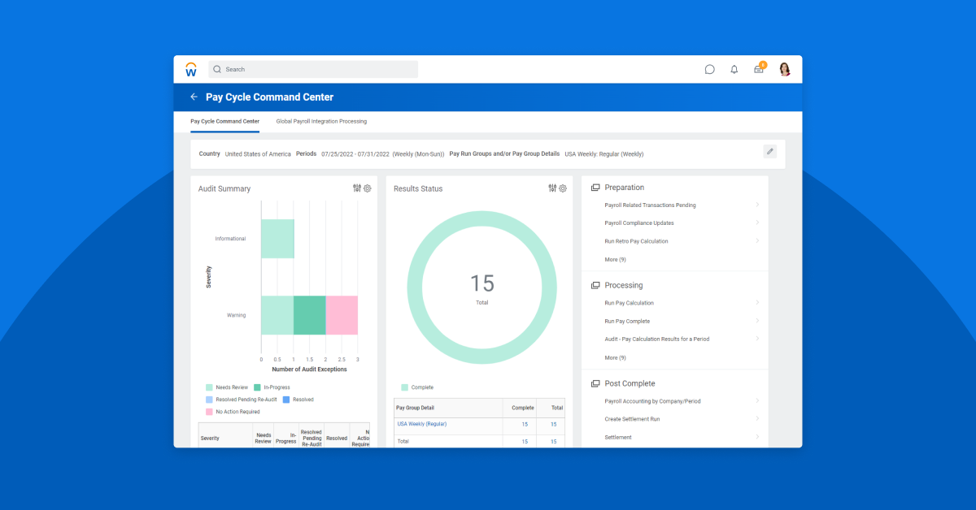Open the notifications bell
Screen dimensions: 976x510
[x=734, y=69]
